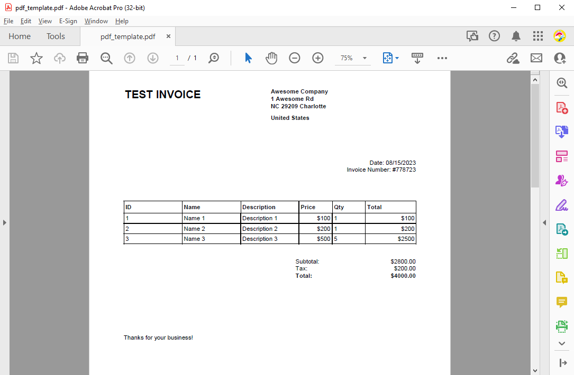
Task: Click the Save file icon
Action: click(x=13, y=58)
